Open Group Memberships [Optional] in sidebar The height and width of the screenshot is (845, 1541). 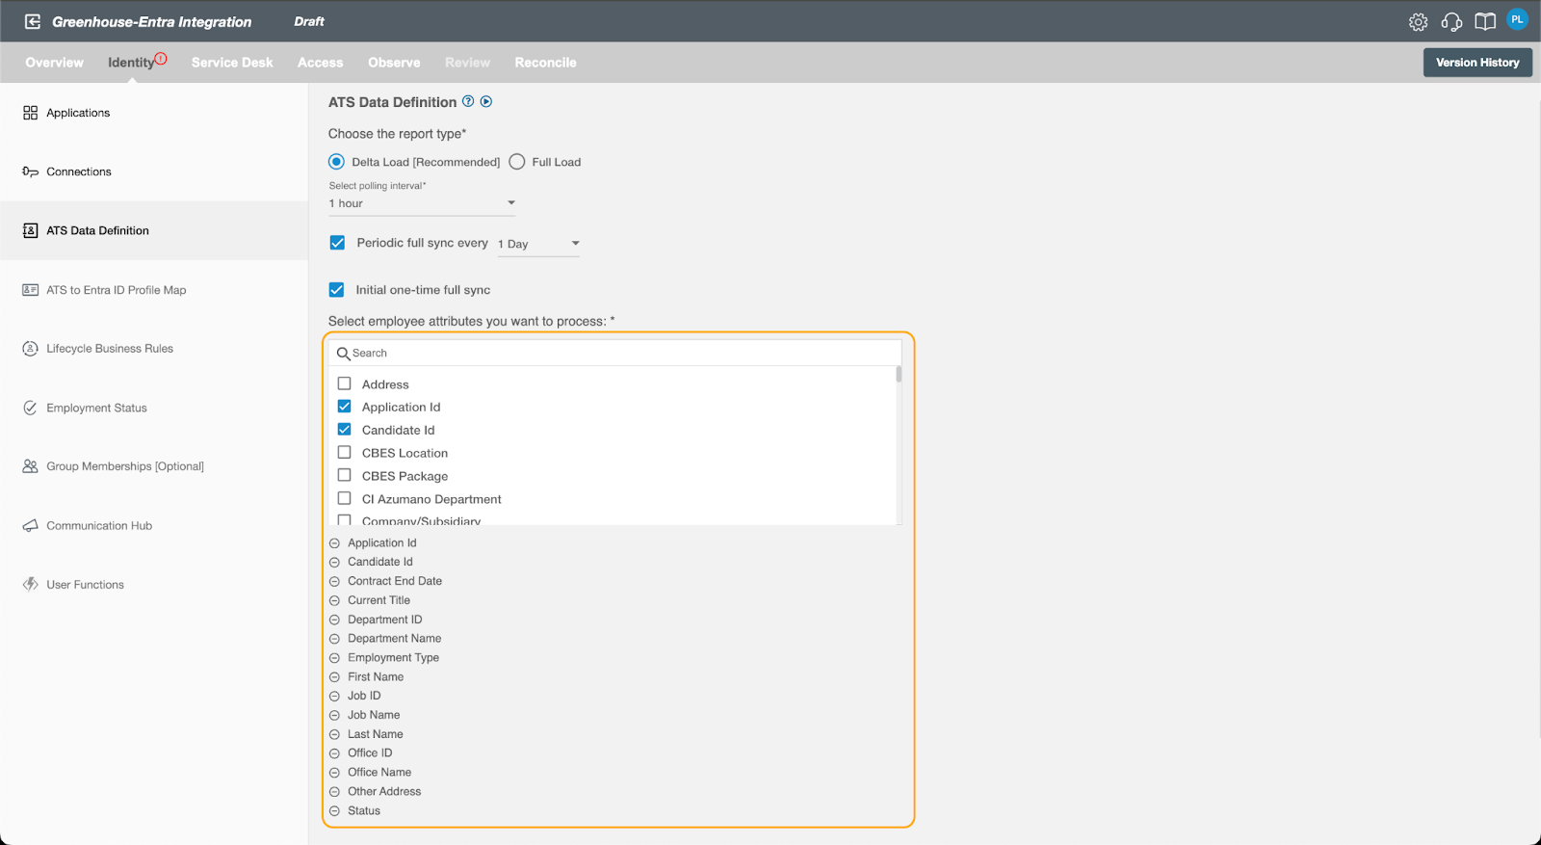point(154,466)
